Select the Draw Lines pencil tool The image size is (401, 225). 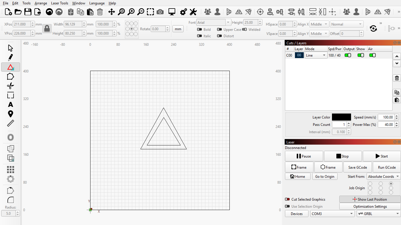coord(11,57)
